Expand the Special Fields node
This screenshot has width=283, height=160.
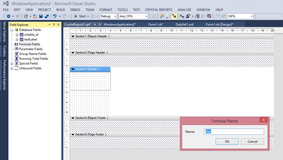(x=12, y=64)
